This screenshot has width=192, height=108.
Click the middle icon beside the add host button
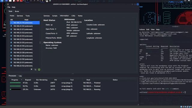(x=35, y=70)
